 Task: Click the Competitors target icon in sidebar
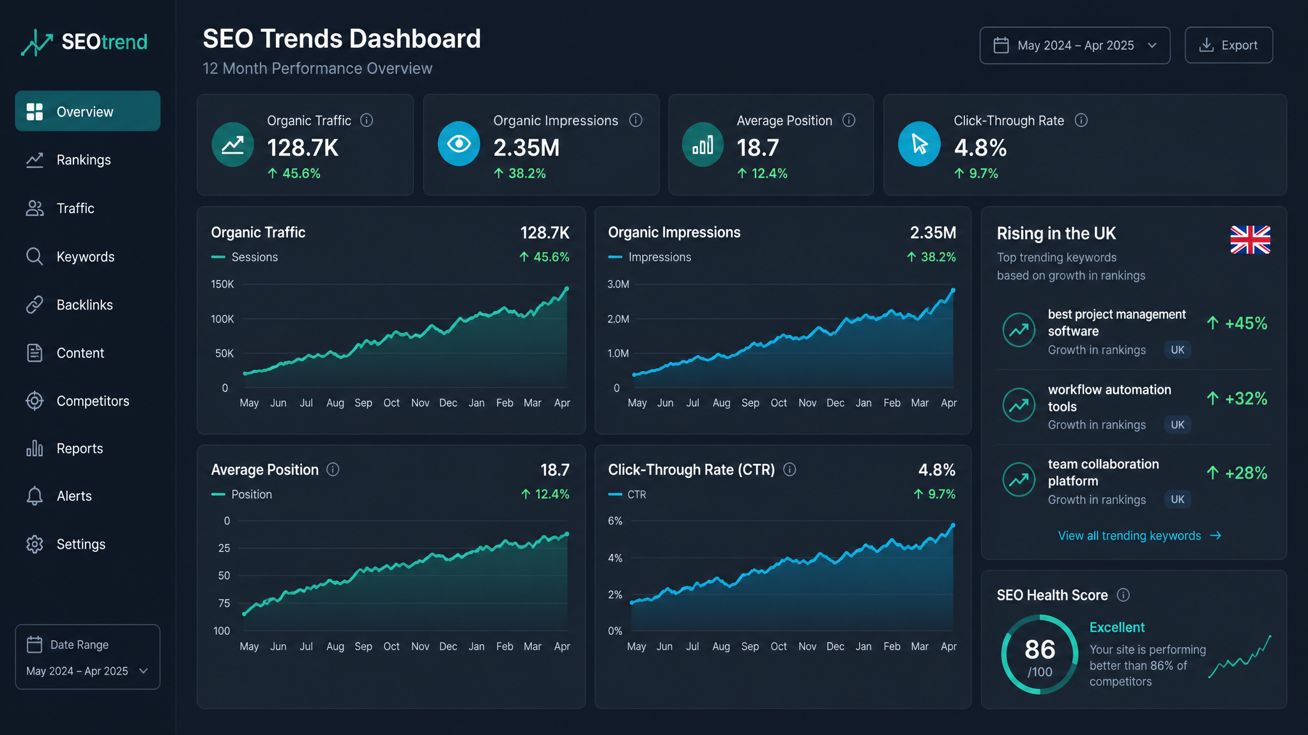pos(34,401)
